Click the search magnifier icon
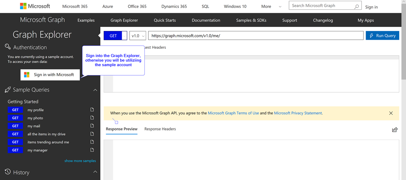This screenshot has height=180, width=406. point(356,6)
